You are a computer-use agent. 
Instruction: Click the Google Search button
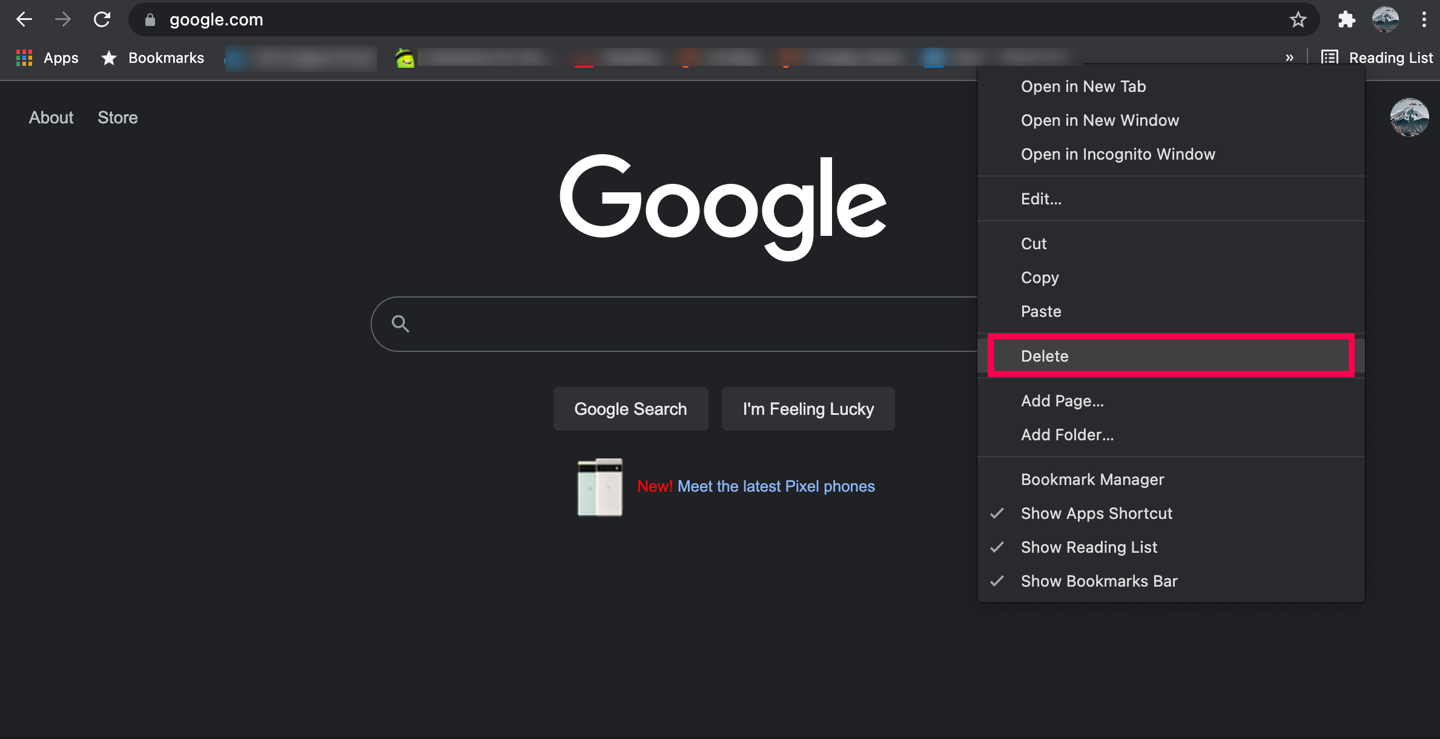630,409
